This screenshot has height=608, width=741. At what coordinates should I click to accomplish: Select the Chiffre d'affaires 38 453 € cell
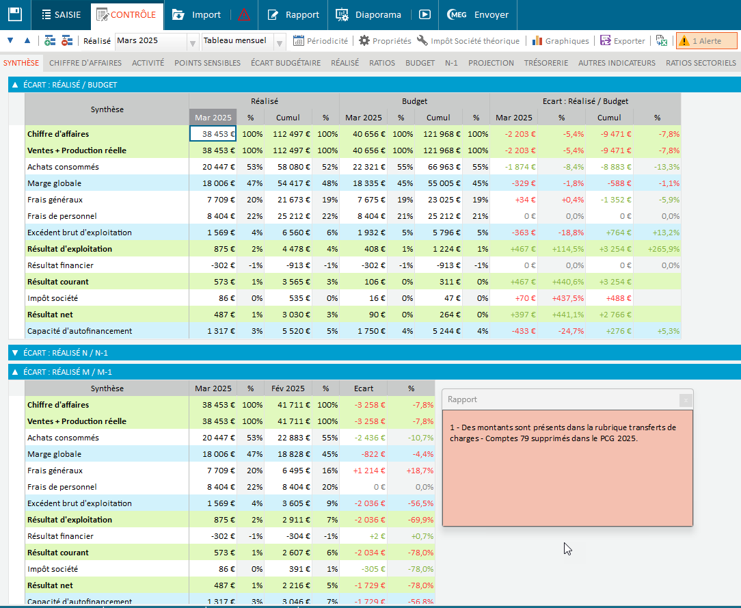[x=213, y=134]
